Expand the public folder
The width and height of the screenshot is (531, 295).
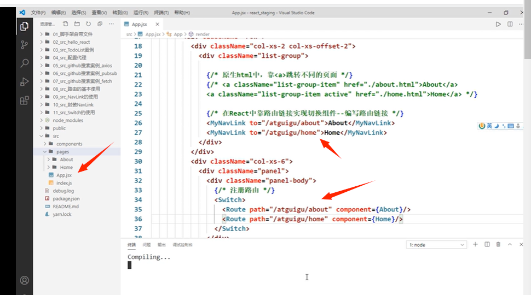click(77, 128)
